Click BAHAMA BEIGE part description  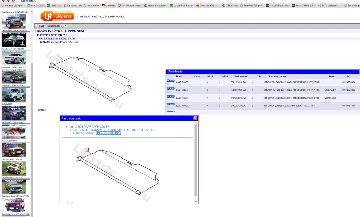click(x=289, y=106)
